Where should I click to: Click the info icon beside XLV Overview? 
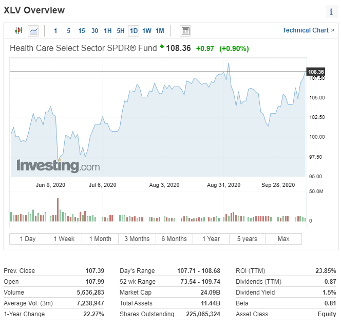point(331,12)
